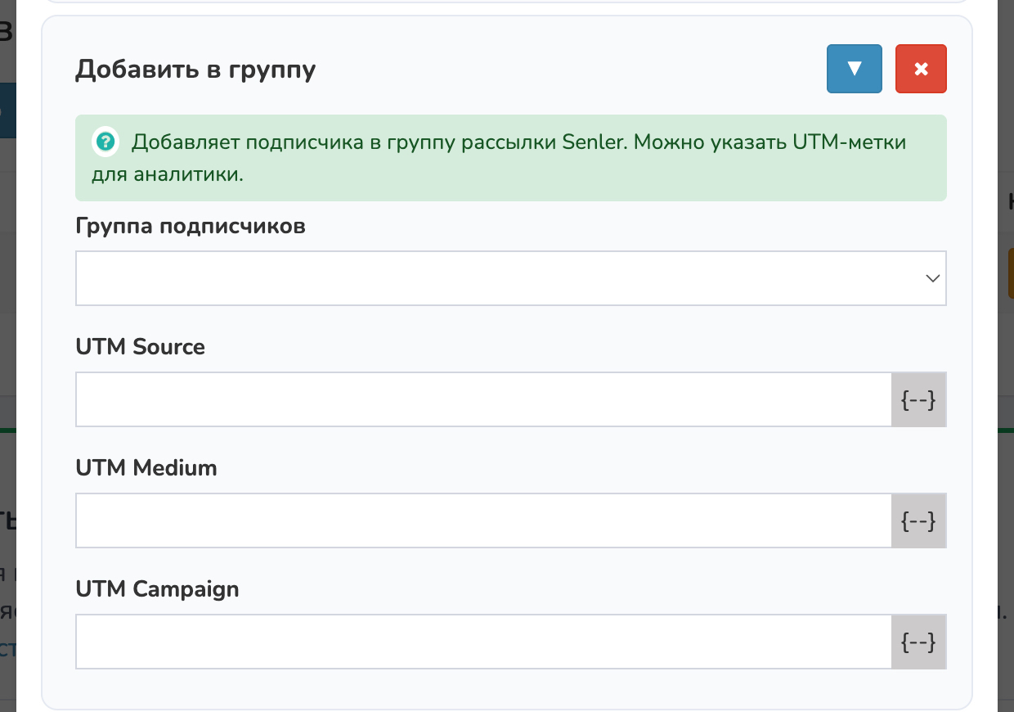The width and height of the screenshot is (1014, 712).
Task: Click the UTM Campaign label
Action: pyautogui.click(x=157, y=589)
